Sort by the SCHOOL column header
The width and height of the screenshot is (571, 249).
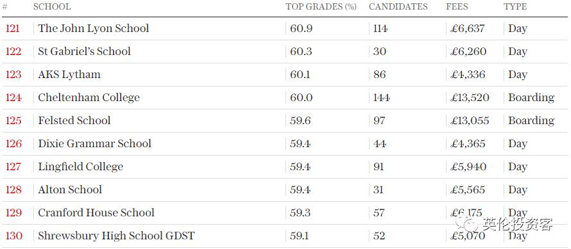[x=52, y=6]
